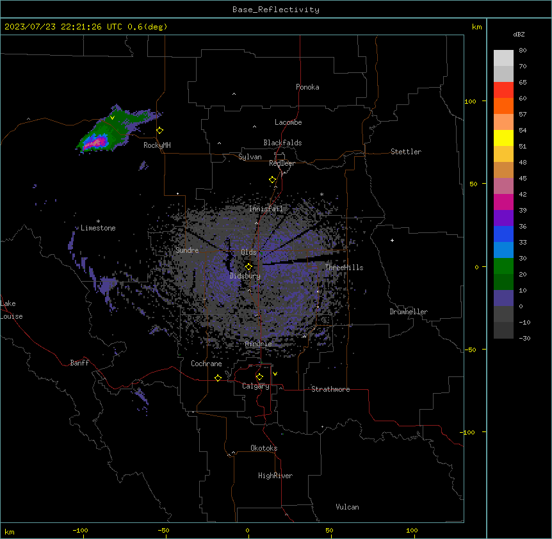Click the Limestone label
Viewport: 552px width, 539px height.
click(98, 228)
